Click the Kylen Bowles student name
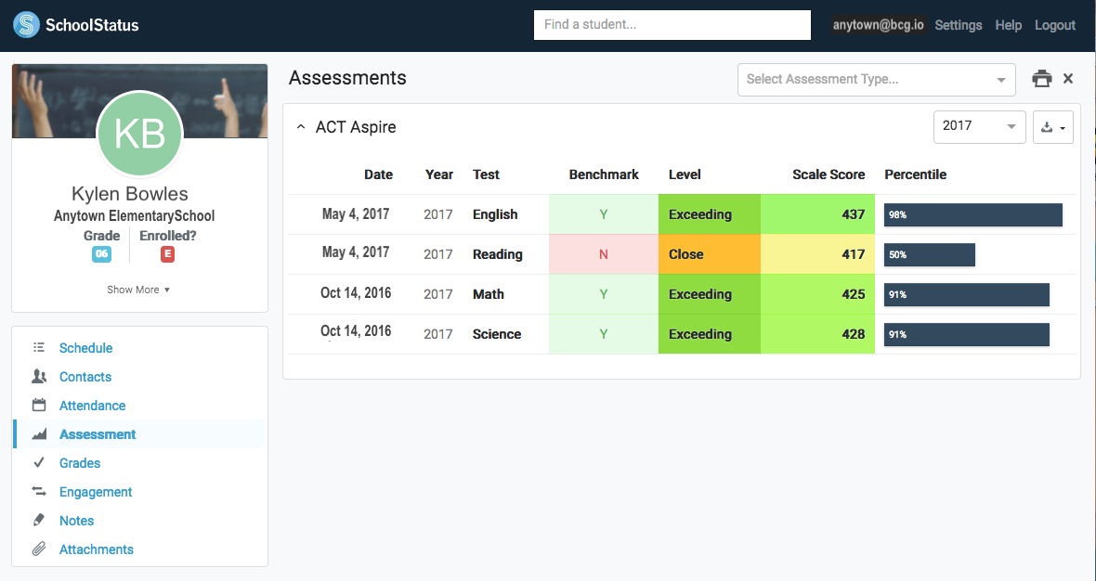 click(x=130, y=193)
